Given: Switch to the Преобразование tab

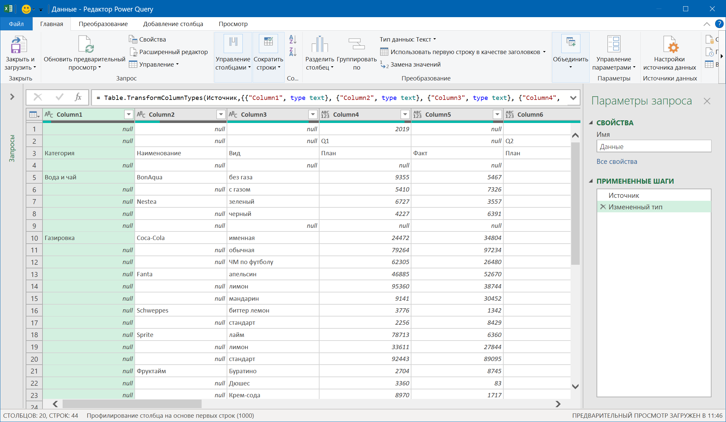Looking at the screenshot, I should click(103, 24).
